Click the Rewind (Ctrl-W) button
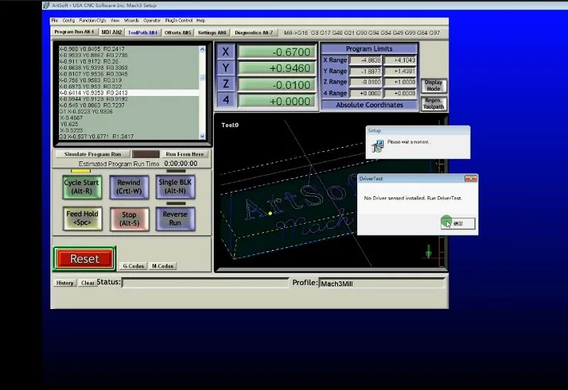 pyautogui.click(x=129, y=187)
